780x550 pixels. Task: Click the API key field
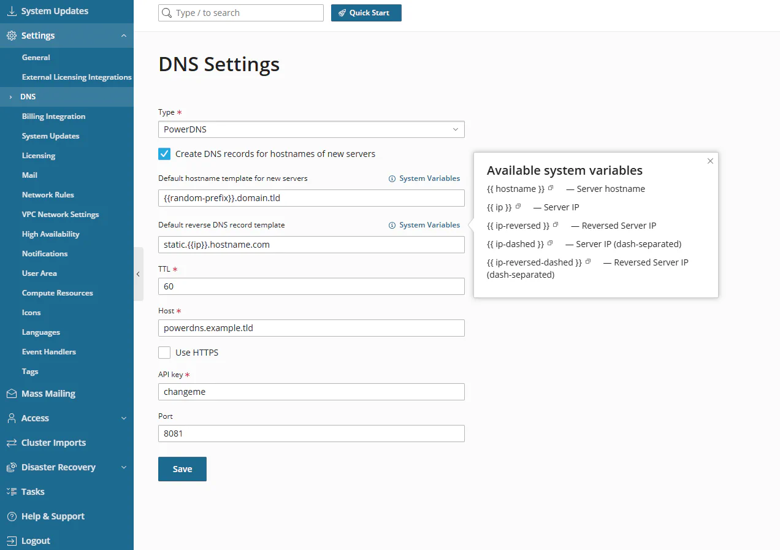(312, 392)
